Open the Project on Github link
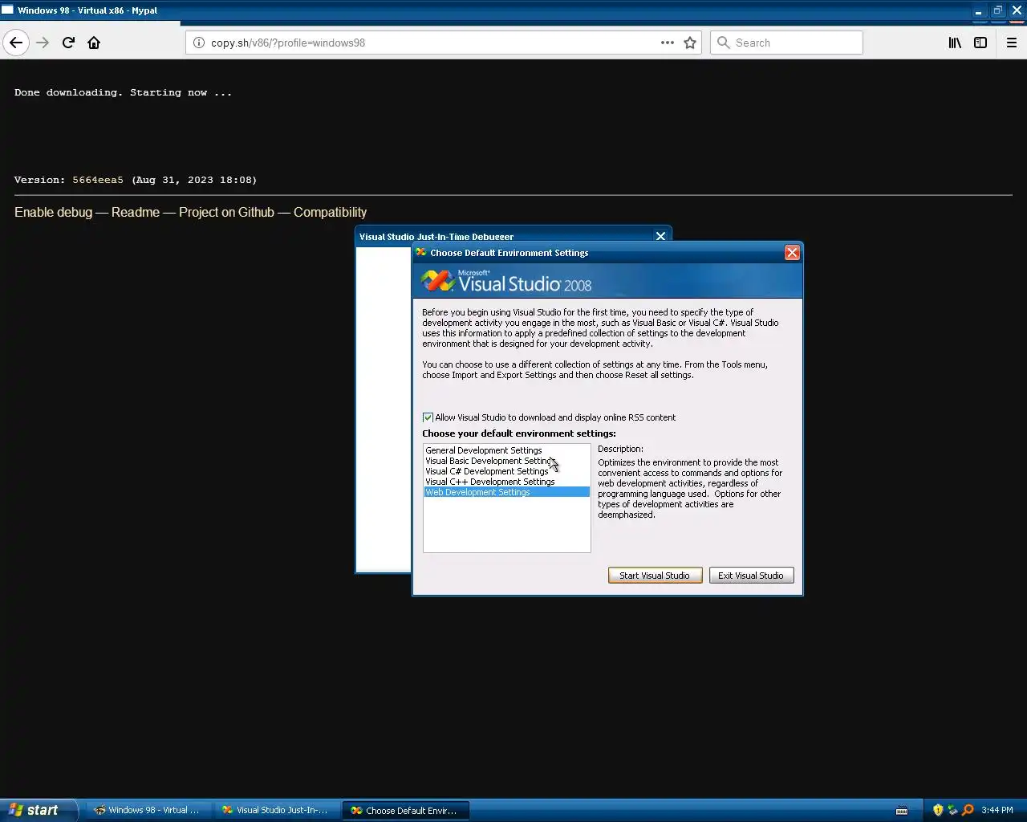1027x822 pixels. [x=226, y=212]
